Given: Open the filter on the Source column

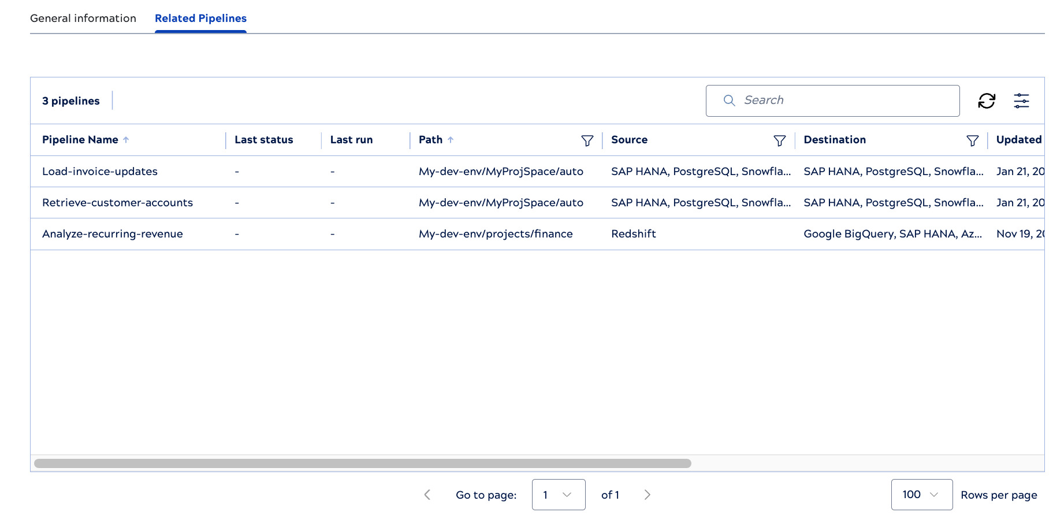Looking at the screenshot, I should coord(780,140).
